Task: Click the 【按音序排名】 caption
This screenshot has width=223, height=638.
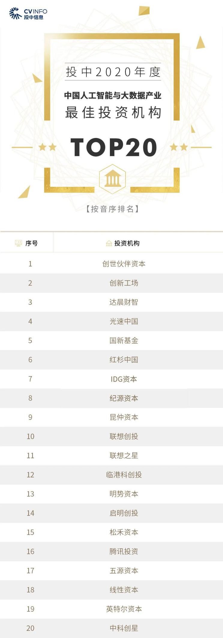Action: tap(113, 209)
